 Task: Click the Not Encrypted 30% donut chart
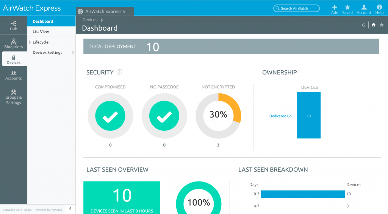click(218, 116)
